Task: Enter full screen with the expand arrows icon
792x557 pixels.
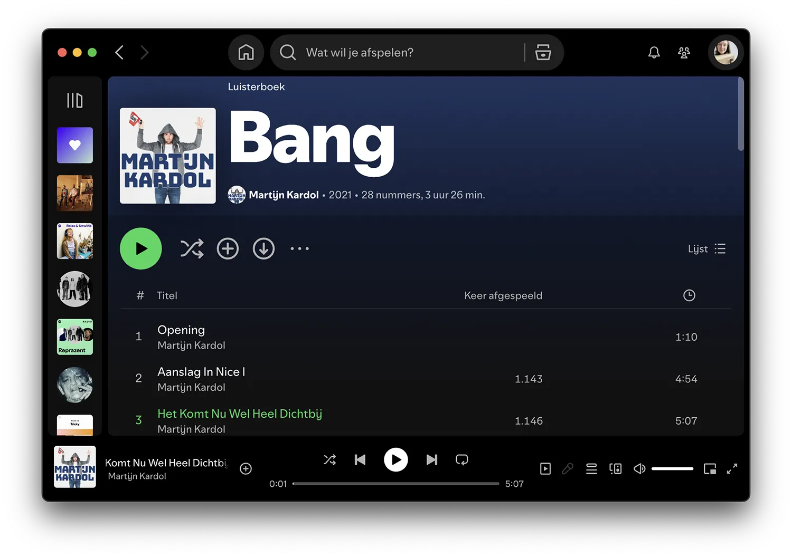Action: click(732, 468)
